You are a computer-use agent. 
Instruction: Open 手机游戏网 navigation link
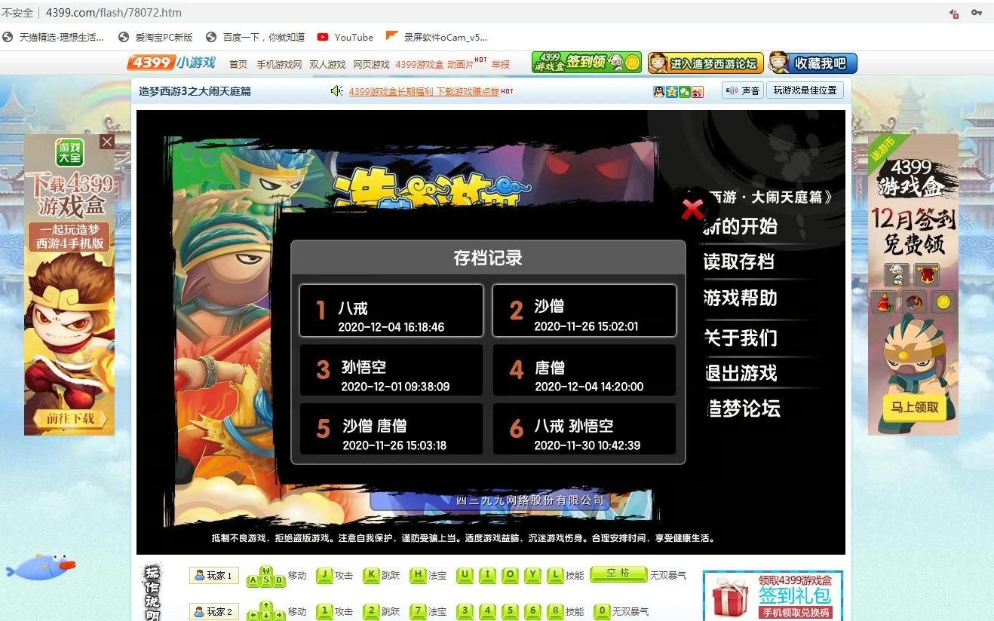coord(279,65)
